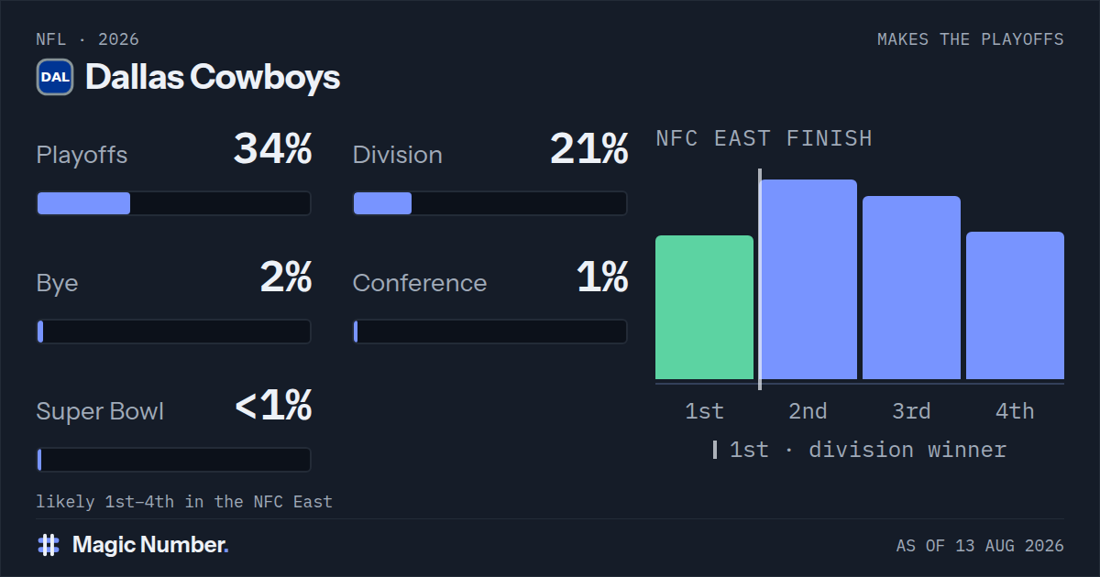1100x577 pixels.
Task: Click the Playoffs progress bar
Action: [173, 203]
